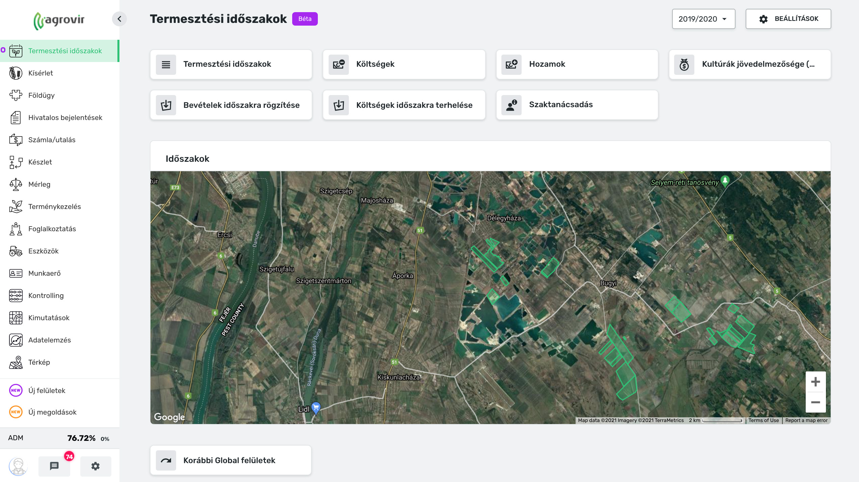Image resolution: width=859 pixels, height=482 pixels.
Task: Click download icon on Költségek időszakra terhelése
Action: tap(339, 105)
